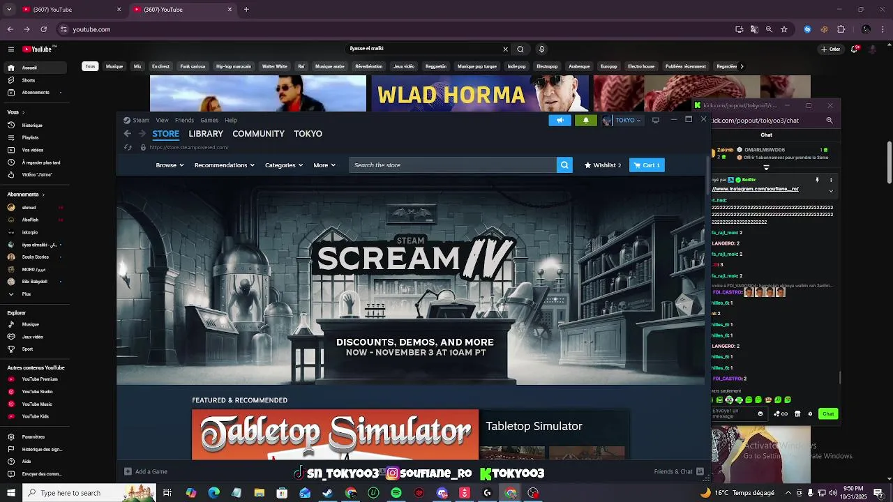Open Steam from the taskbar
This screenshot has height=502, width=893.
coord(327,493)
